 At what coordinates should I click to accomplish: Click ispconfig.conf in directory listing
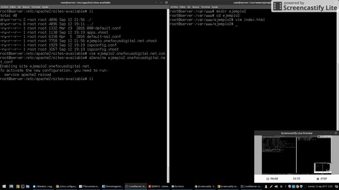click(102, 45)
